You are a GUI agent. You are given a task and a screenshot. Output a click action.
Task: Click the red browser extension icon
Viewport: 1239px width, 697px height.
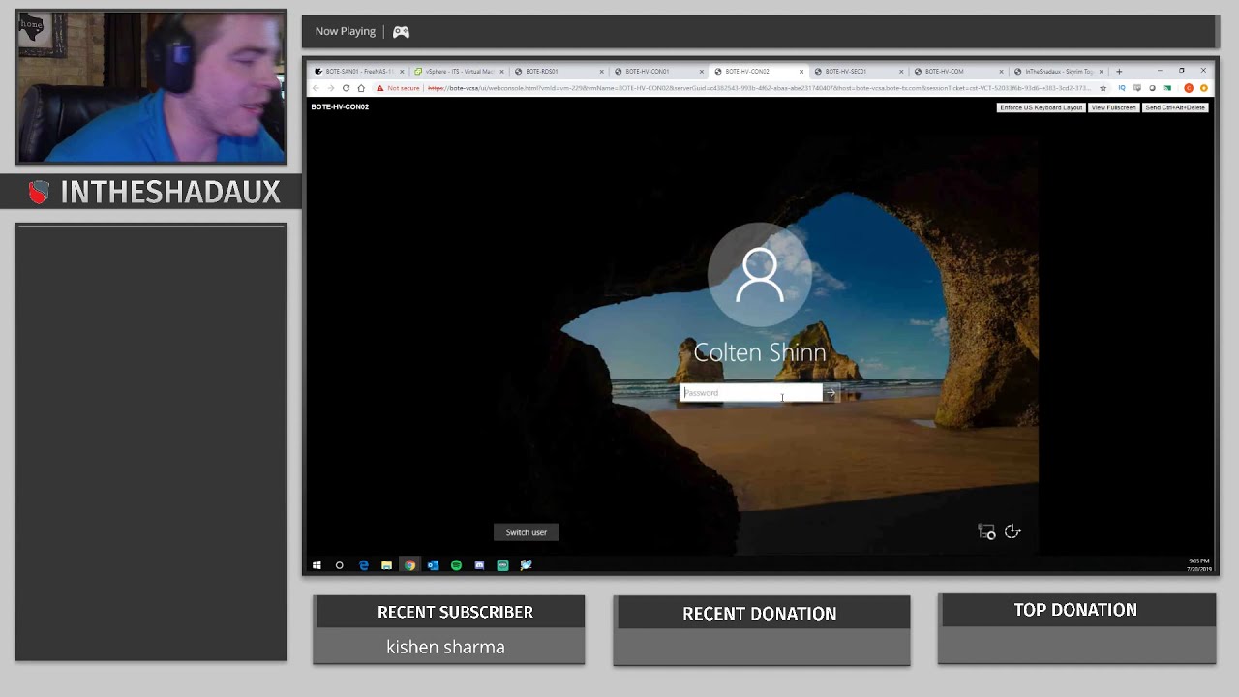[1189, 88]
